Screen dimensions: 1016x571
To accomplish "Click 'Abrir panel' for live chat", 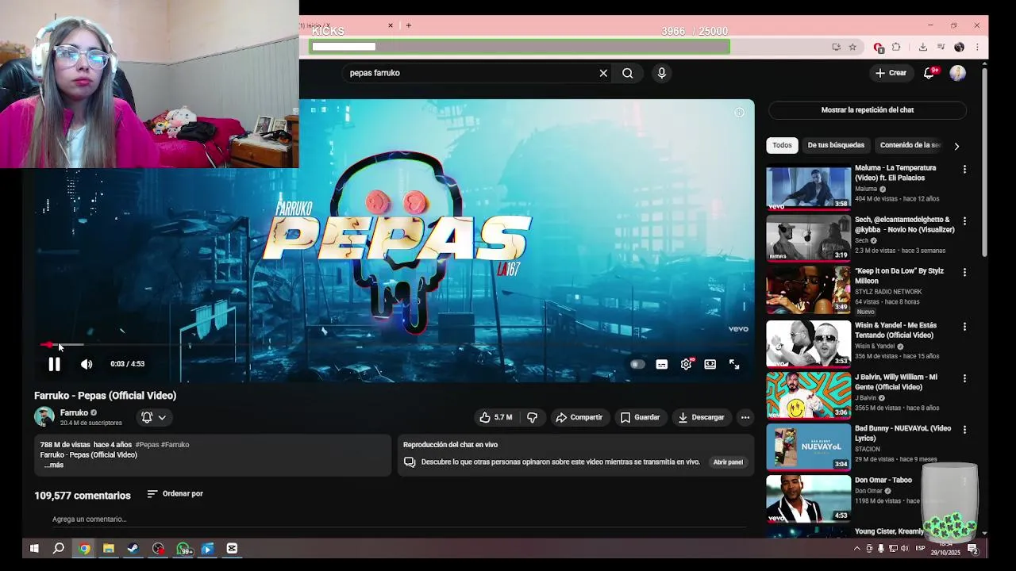I will (728, 462).
